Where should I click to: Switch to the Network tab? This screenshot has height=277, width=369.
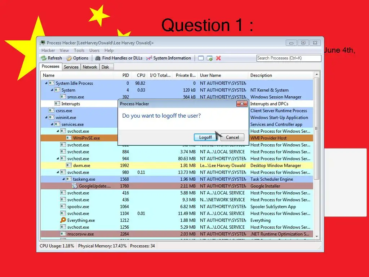[90, 67]
